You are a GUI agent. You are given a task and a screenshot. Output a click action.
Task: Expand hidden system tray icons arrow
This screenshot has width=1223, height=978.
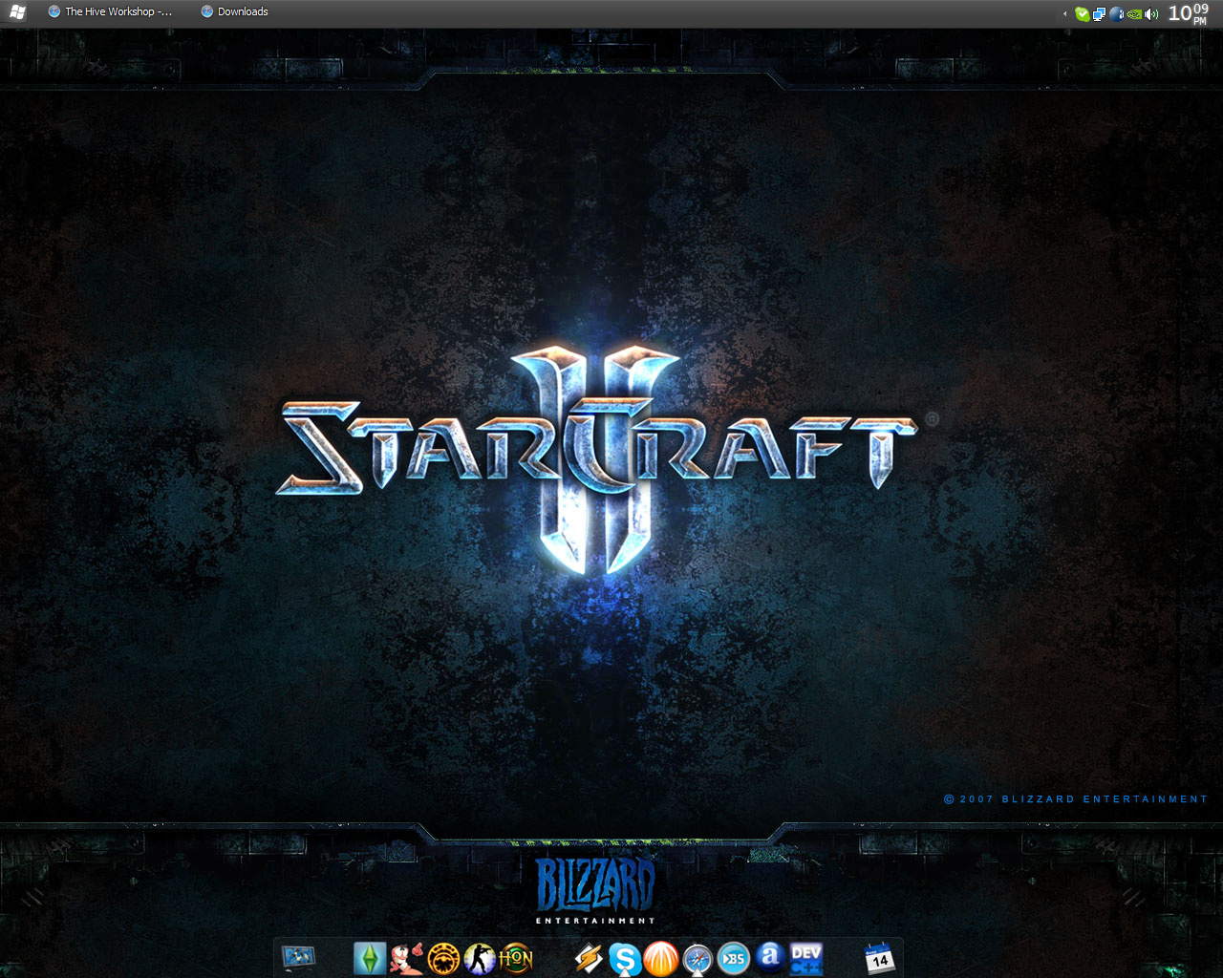click(1064, 13)
